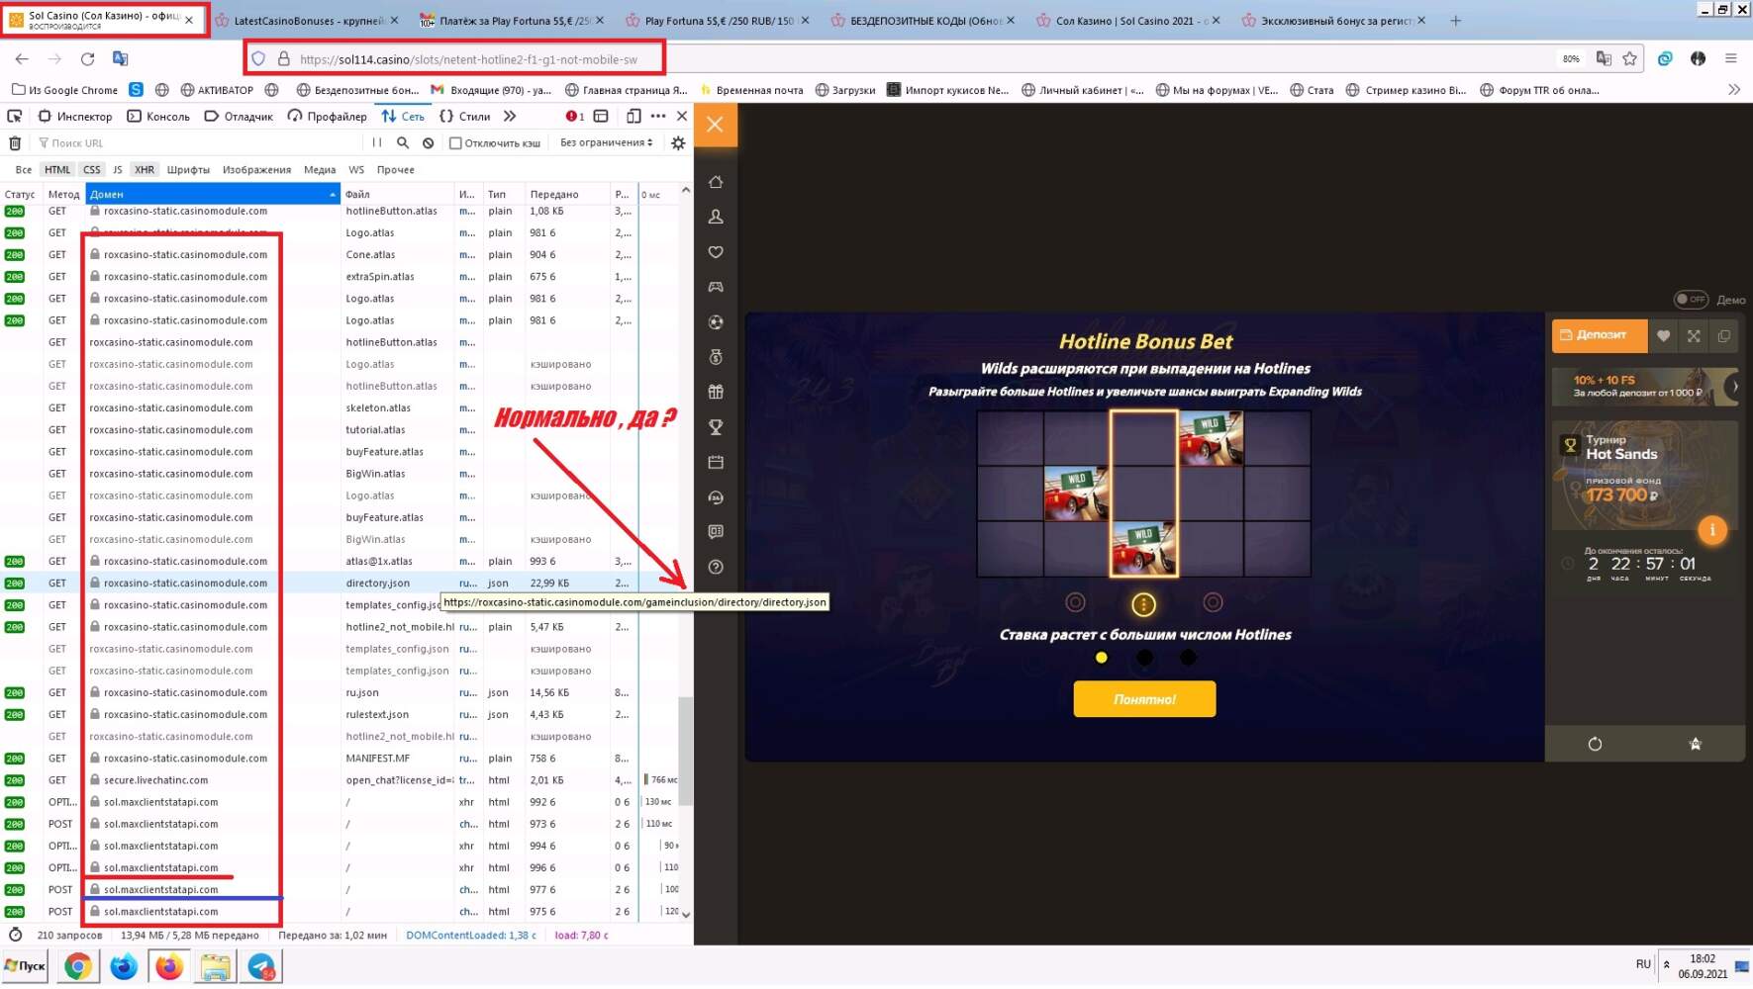Open the gamepad games icon in casino sidebar

(716, 287)
